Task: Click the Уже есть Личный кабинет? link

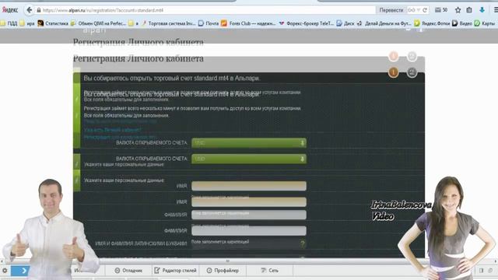Action: 112,130
